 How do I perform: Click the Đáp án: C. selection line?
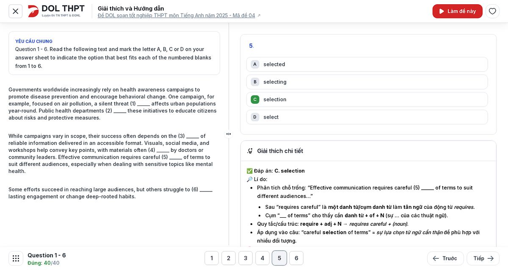coord(276,171)
